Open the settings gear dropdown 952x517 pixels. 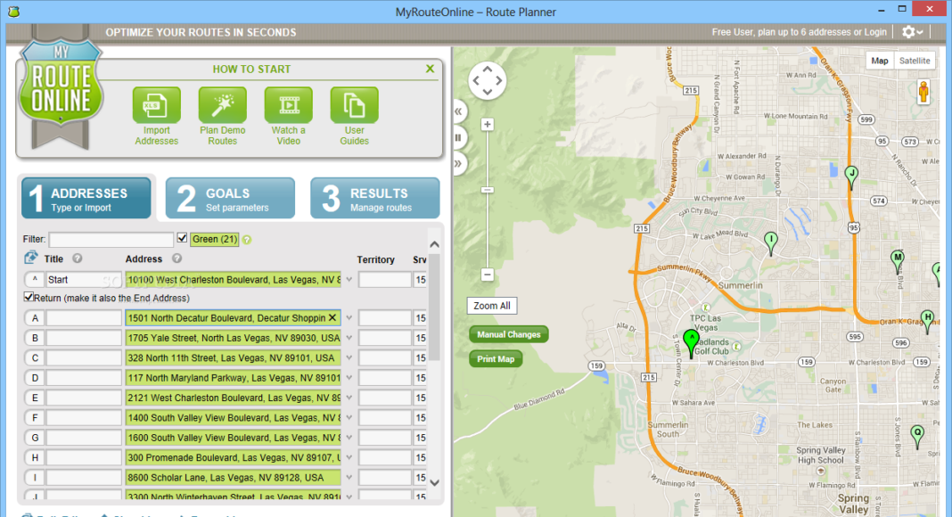pos(912,32)
